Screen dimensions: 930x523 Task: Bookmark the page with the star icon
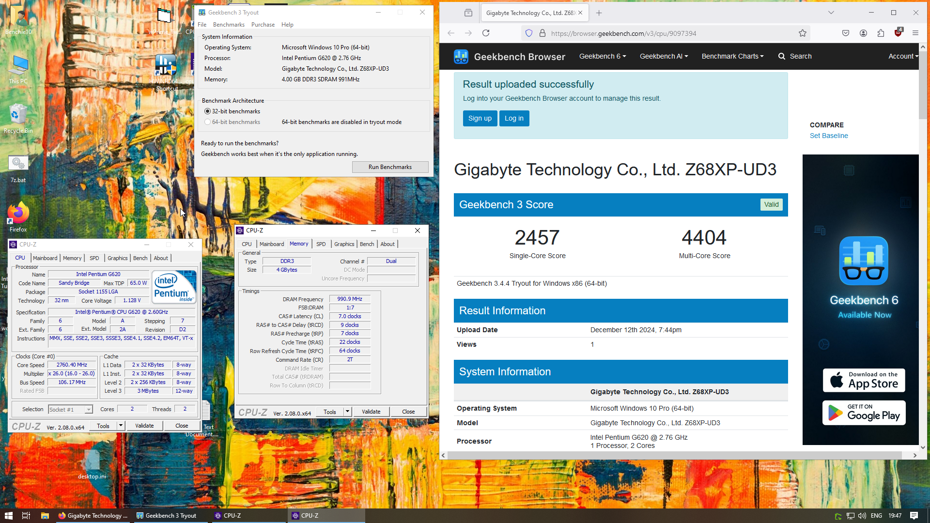click(x=803, y=33)
